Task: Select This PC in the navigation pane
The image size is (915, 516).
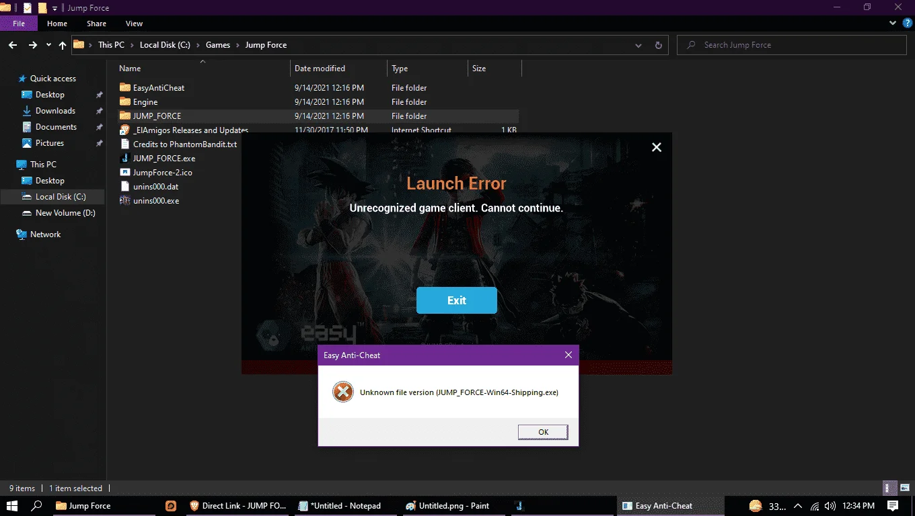Action: (x=43, y=165)
